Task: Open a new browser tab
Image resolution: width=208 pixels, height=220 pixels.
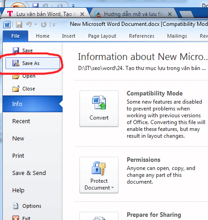Action: tap(186, 15)
